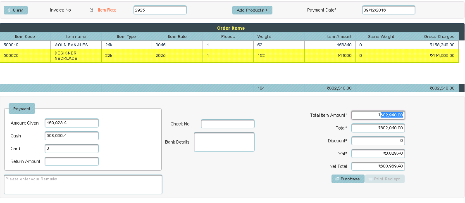The width and height of the screenshot is (465, 203).
Task: Select the Return Amount field
Action: 72,161
